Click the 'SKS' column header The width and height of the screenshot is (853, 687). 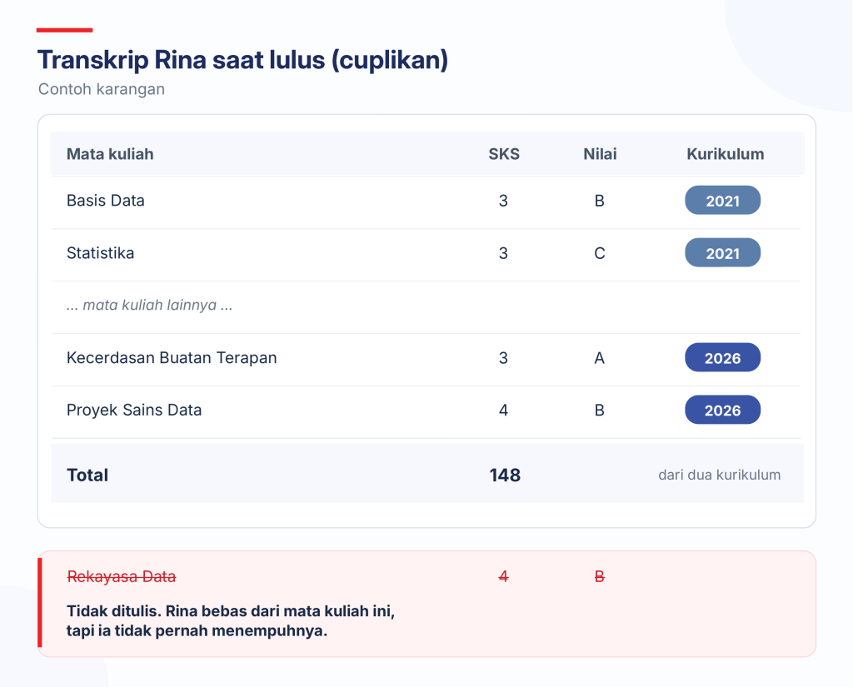coord(504,154)
